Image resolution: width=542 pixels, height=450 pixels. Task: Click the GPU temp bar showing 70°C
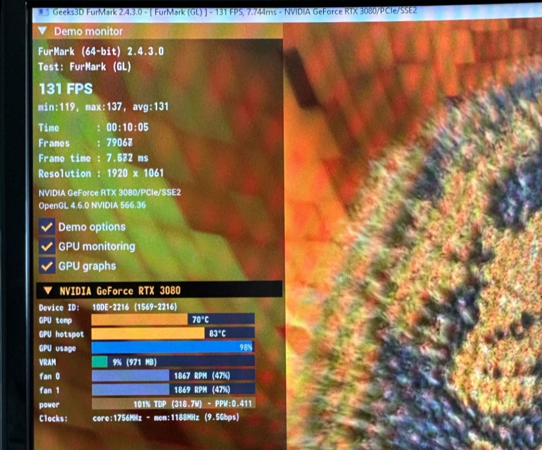tap(172, 320)
